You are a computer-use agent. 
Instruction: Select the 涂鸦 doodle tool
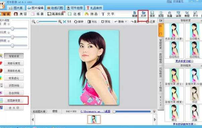[179, 14]
